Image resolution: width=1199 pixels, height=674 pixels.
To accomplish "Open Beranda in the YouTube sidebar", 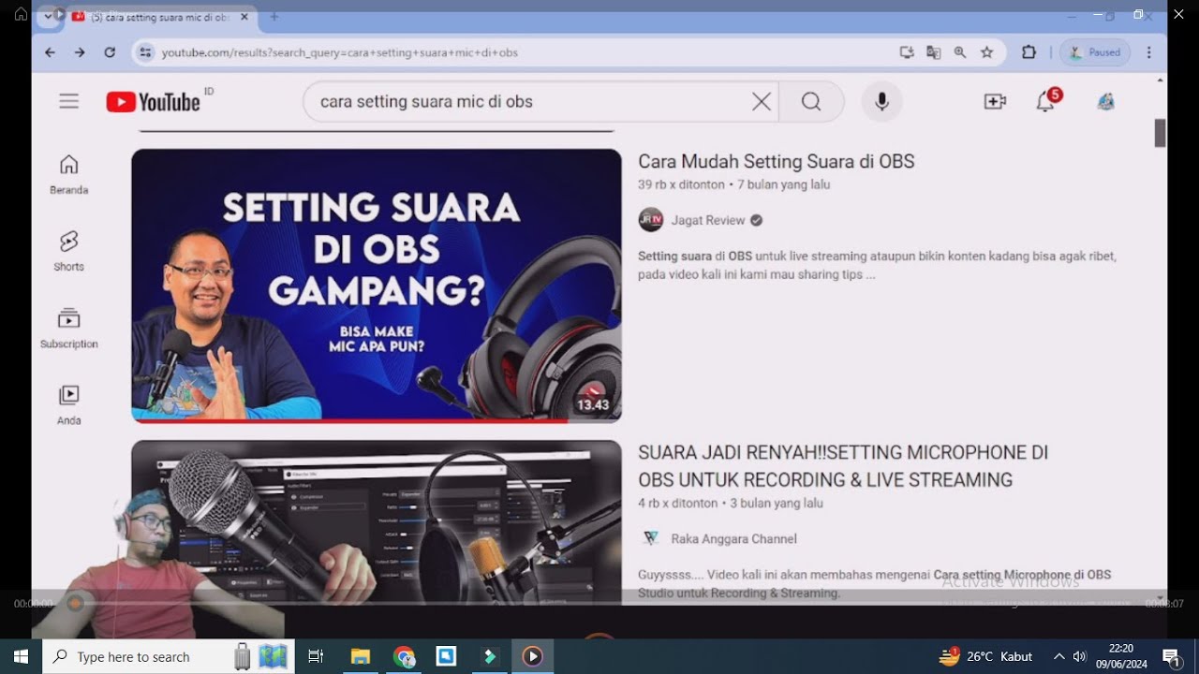I will click(x=68, y=174).
